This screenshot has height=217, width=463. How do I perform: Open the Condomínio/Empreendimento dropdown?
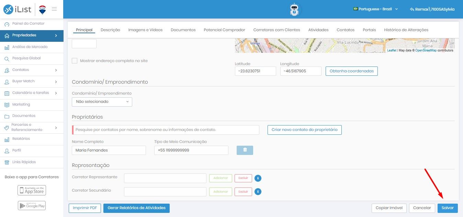(x=102, y=102)
